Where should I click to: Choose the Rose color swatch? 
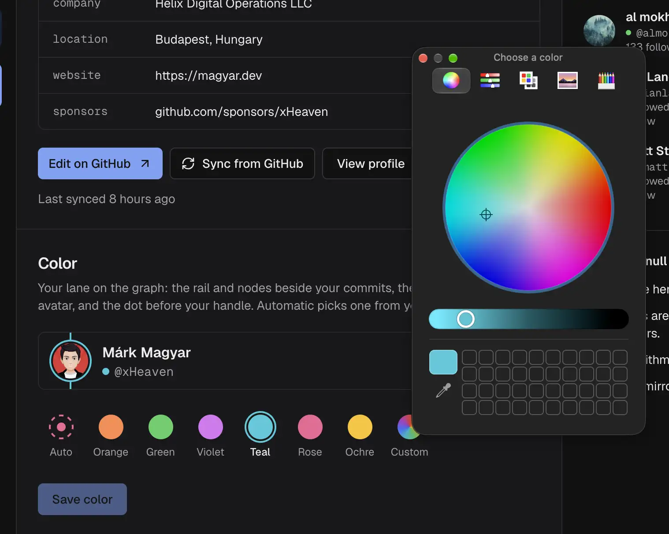click(310, 427)
